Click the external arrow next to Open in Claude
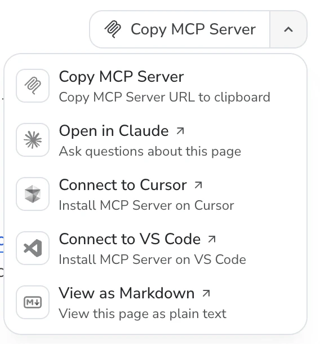 click(x=180, y=131)
